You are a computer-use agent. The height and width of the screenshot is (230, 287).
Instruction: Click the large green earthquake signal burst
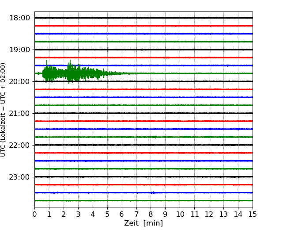click(73, 73)
